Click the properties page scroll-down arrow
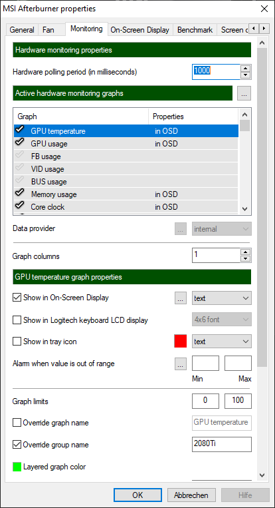Screen dimensions: 275x508 [x=262, y=475]
